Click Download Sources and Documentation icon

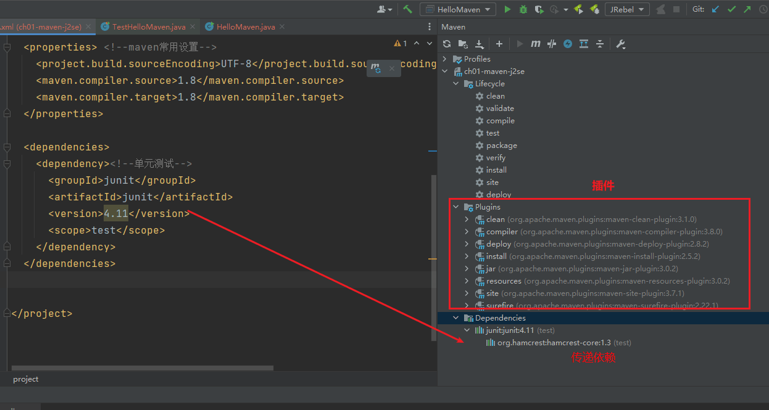click(x=480, y=44)
